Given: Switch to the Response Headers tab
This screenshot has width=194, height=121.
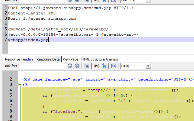Looking at the screenshot, I should pos(19,59).
